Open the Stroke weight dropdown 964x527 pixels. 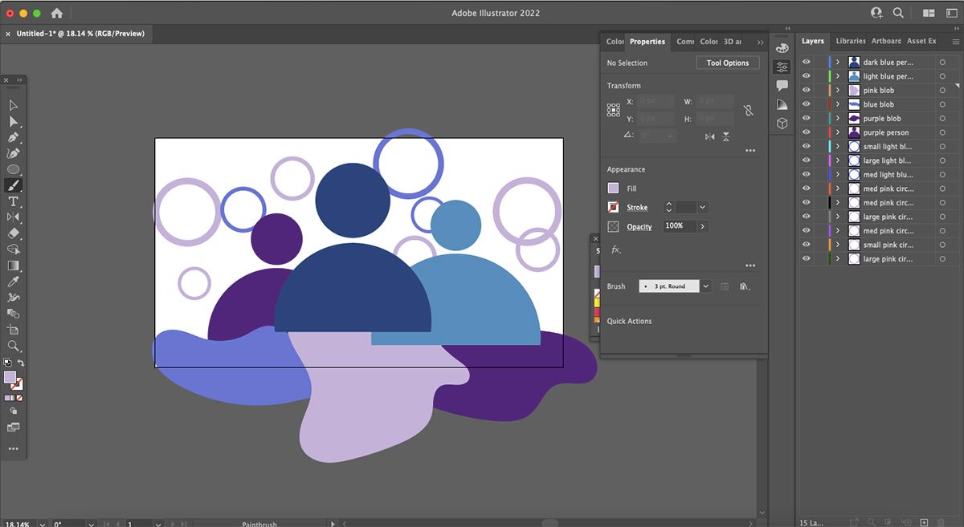(703, 208)
